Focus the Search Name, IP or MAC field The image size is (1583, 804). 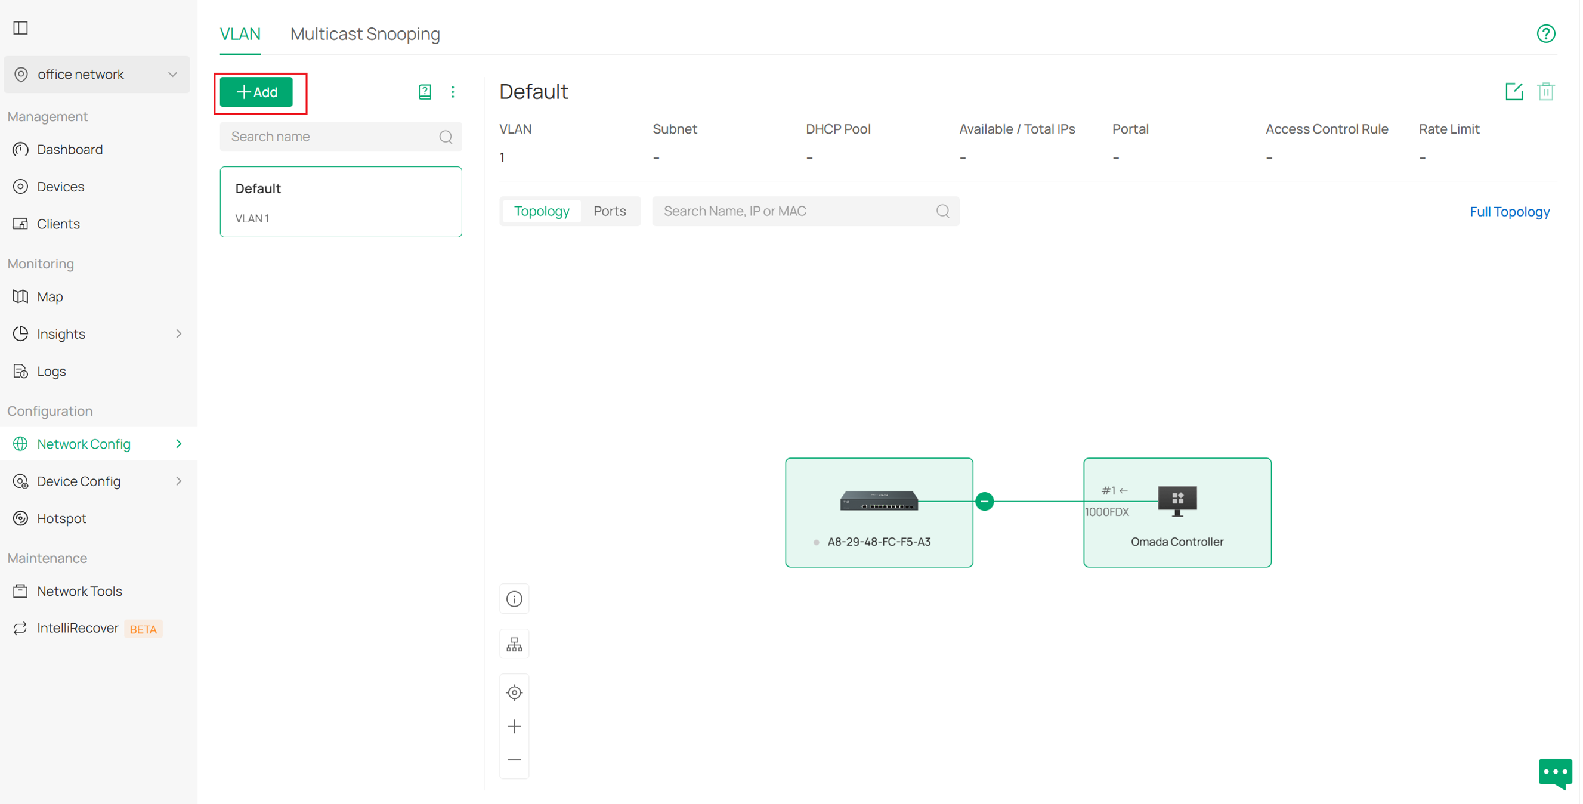[806, 212]
